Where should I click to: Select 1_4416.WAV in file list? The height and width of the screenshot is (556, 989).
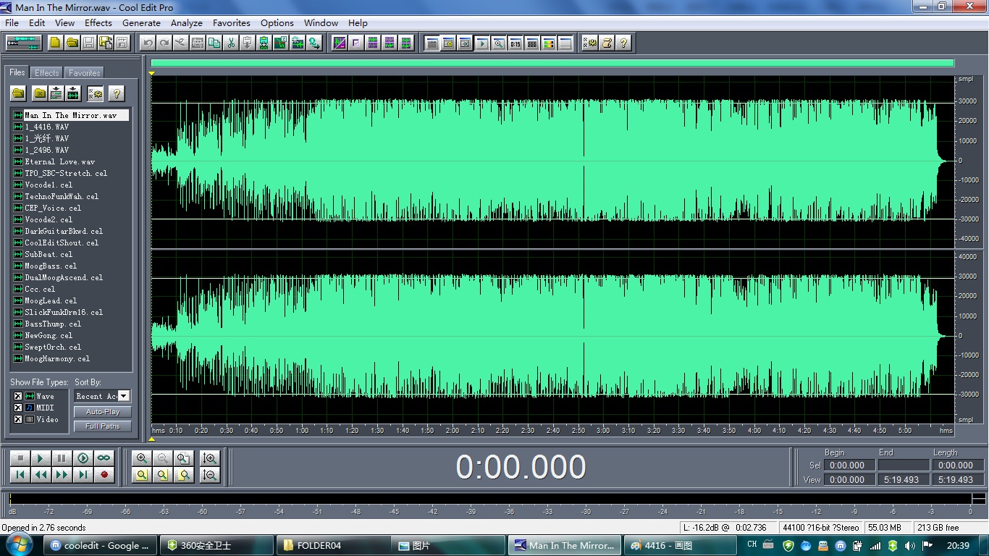pyautogui.click(x=46, y=127)
